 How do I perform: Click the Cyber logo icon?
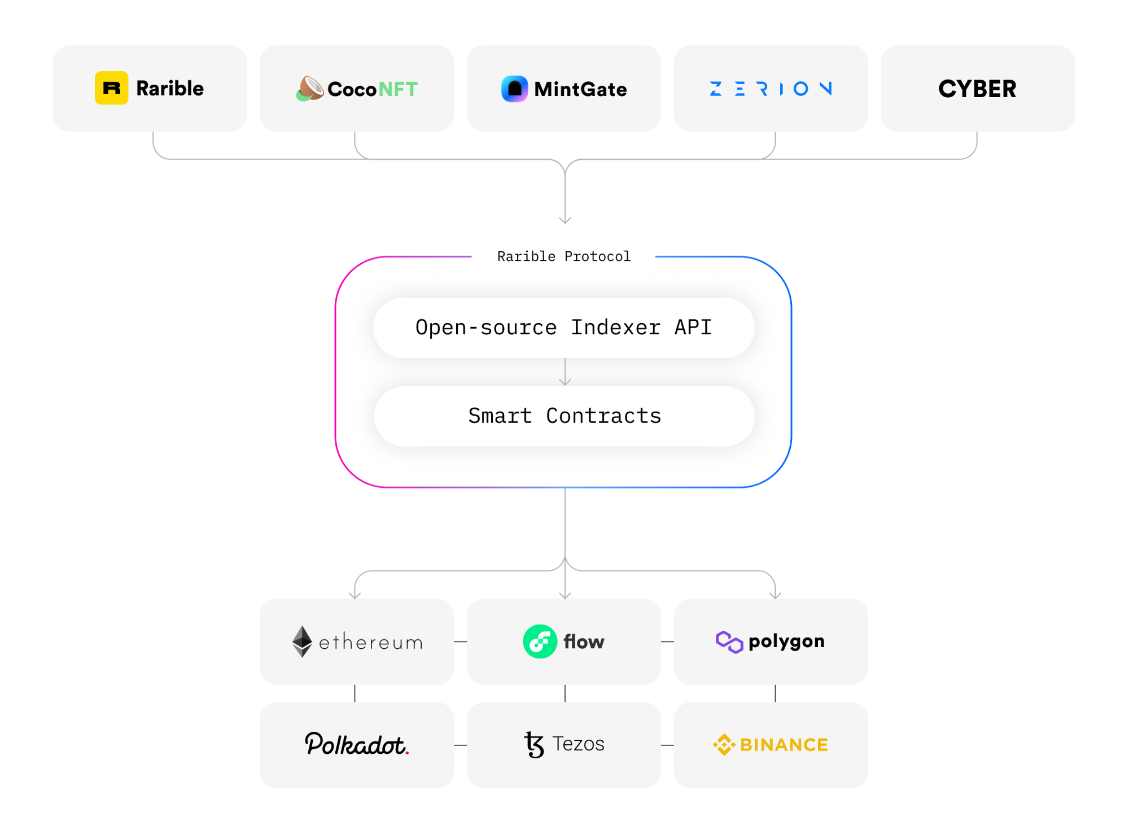point(968,88)
